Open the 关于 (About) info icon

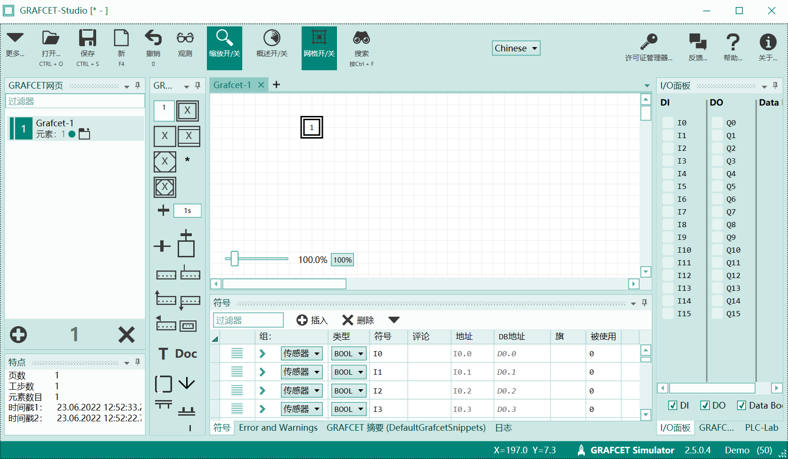pos(768,41)
